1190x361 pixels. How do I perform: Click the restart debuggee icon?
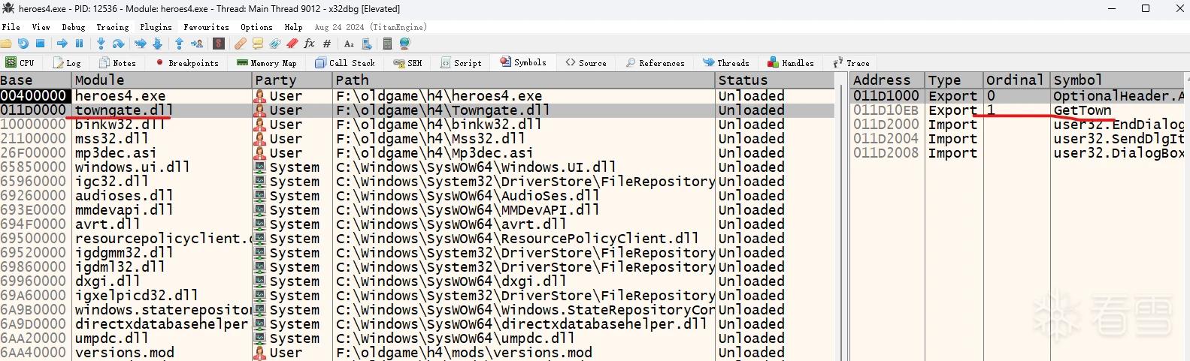(x=23, y=44)
